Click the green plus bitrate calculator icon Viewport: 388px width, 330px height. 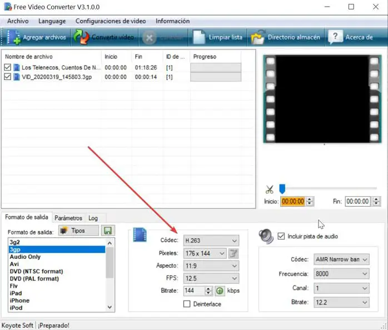(220, 291)
